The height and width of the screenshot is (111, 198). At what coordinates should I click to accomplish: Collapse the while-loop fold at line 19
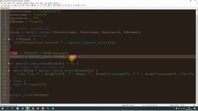pos(9,71)
